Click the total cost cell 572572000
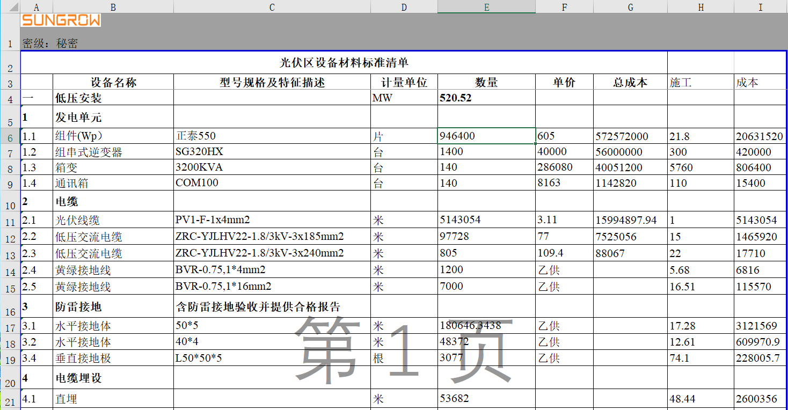The image size is (788, 410). [630, 137]
